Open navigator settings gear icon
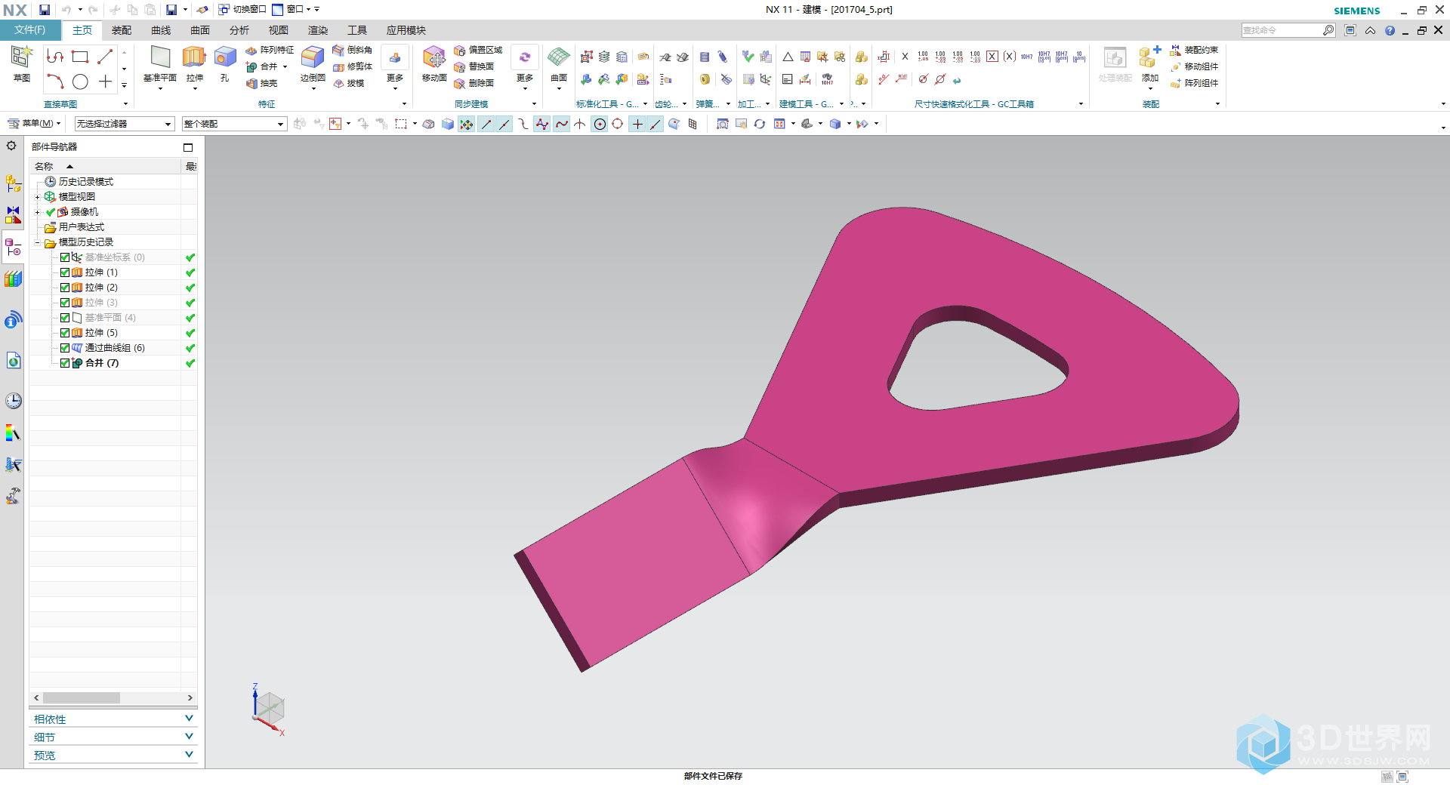 tap(11, 146)
